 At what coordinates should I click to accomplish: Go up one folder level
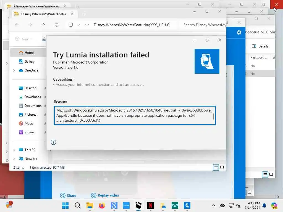pos(43,25)
